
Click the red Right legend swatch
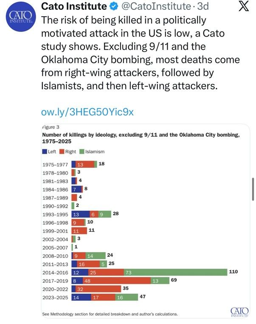click(62, 152)
